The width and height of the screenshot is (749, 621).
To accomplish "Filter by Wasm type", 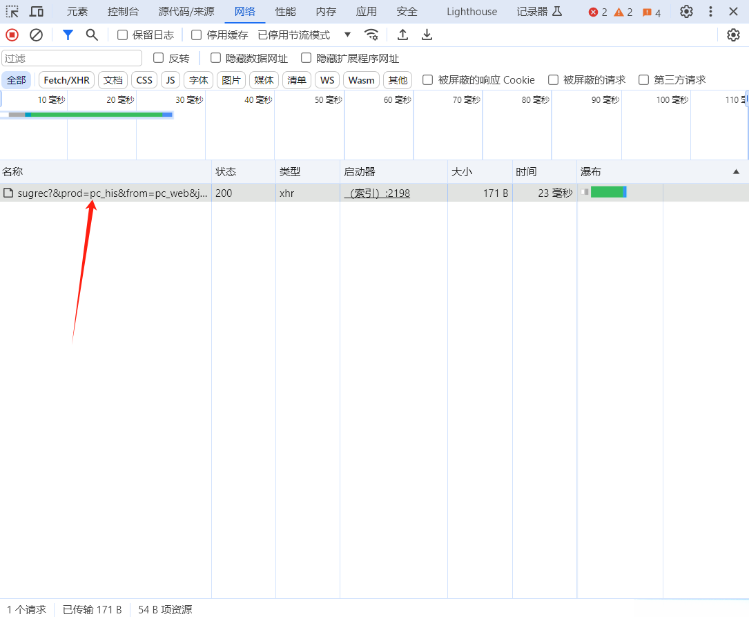I will tap(361, 80).
